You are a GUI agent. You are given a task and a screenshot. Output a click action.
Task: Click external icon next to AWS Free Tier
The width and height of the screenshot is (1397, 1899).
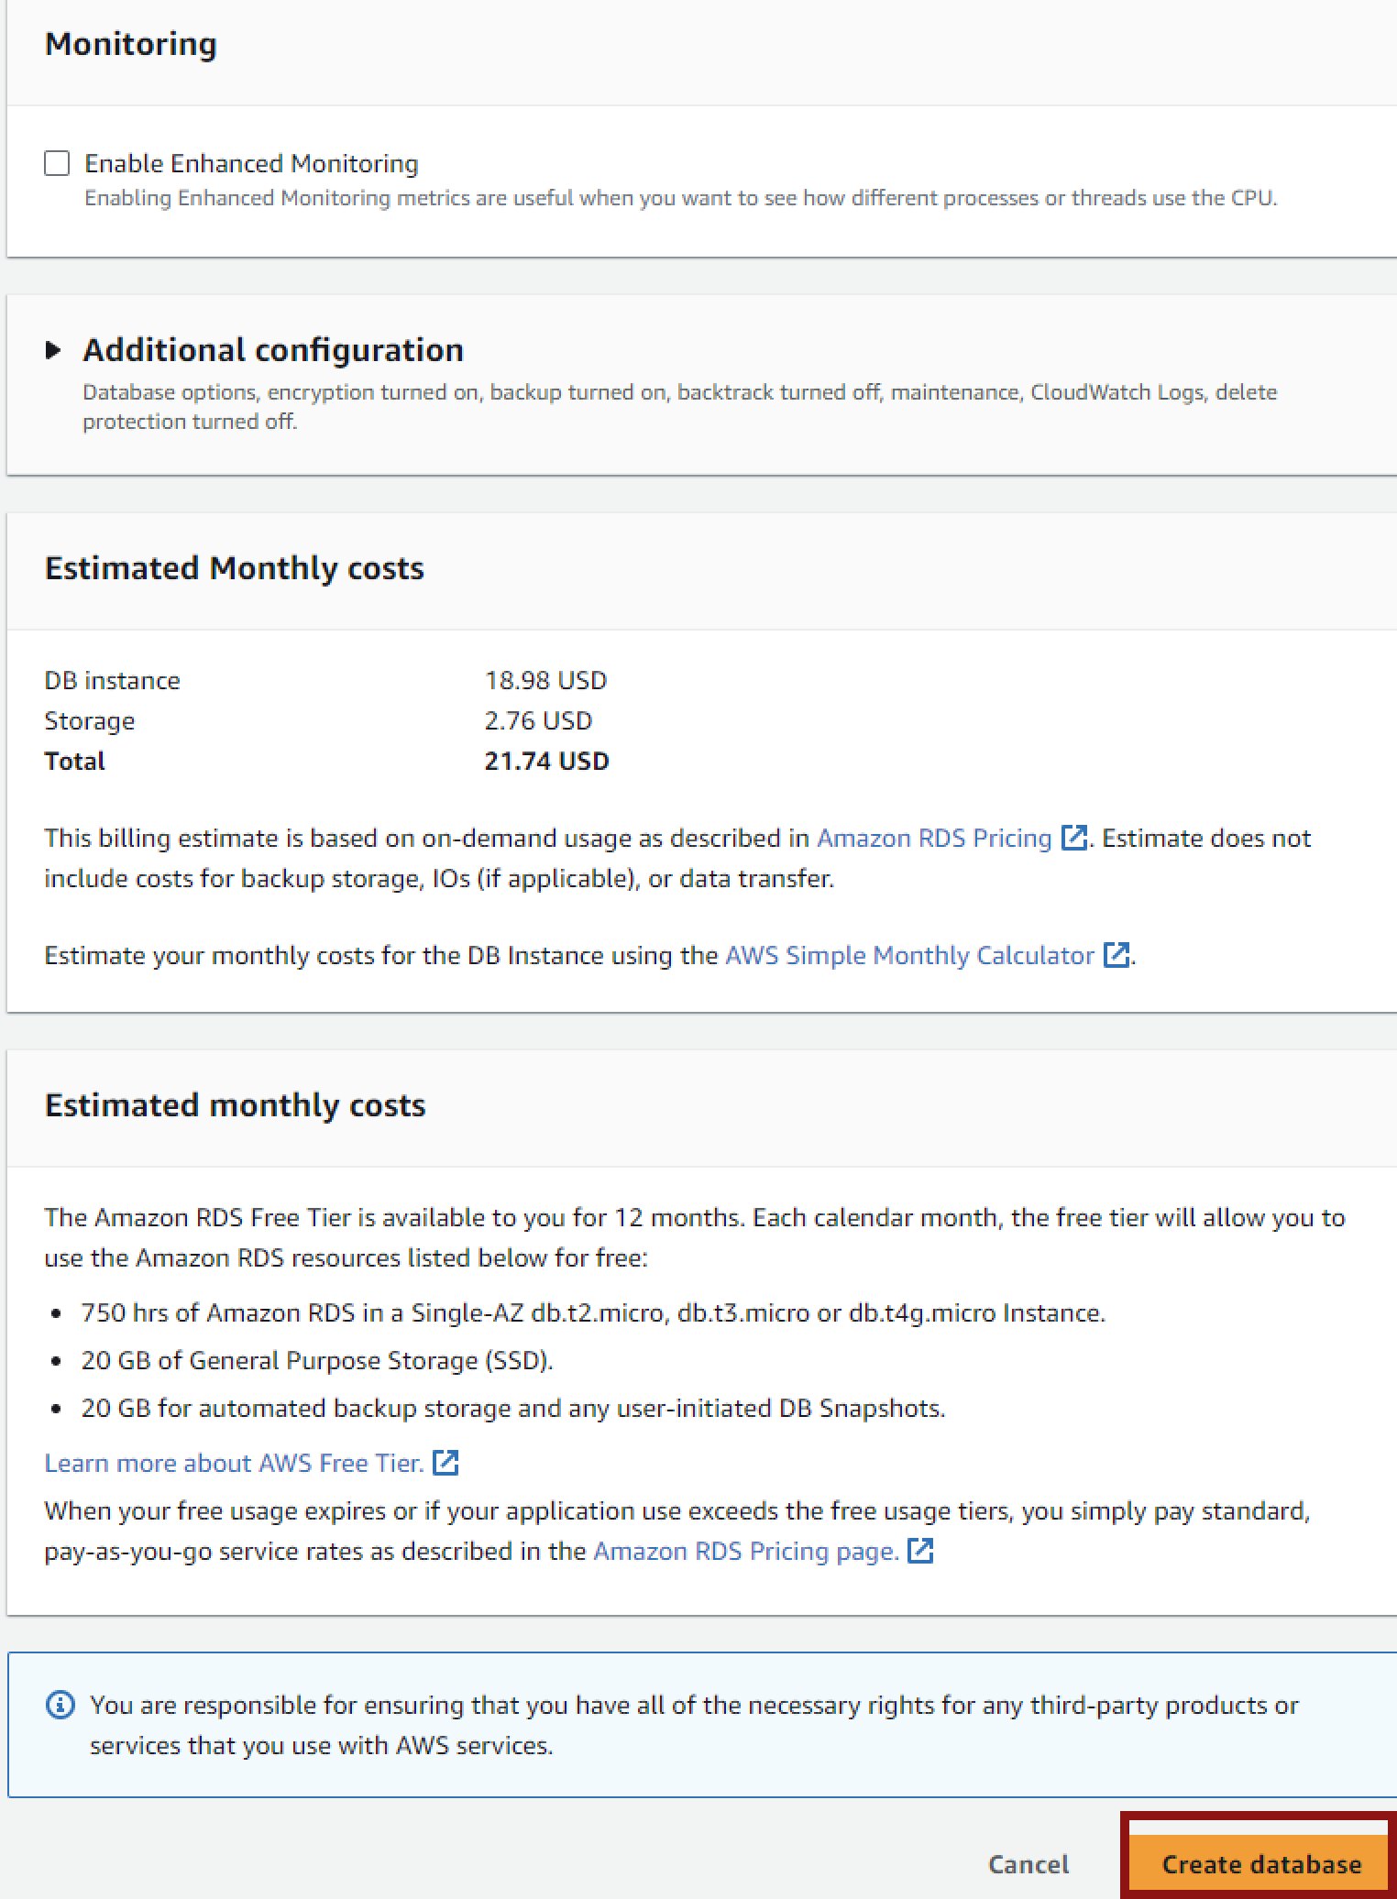(x=445, y=1463)
